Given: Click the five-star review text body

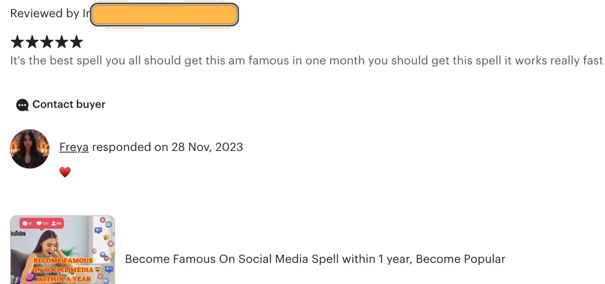Looking at the screenshot, I should point(306,61).
